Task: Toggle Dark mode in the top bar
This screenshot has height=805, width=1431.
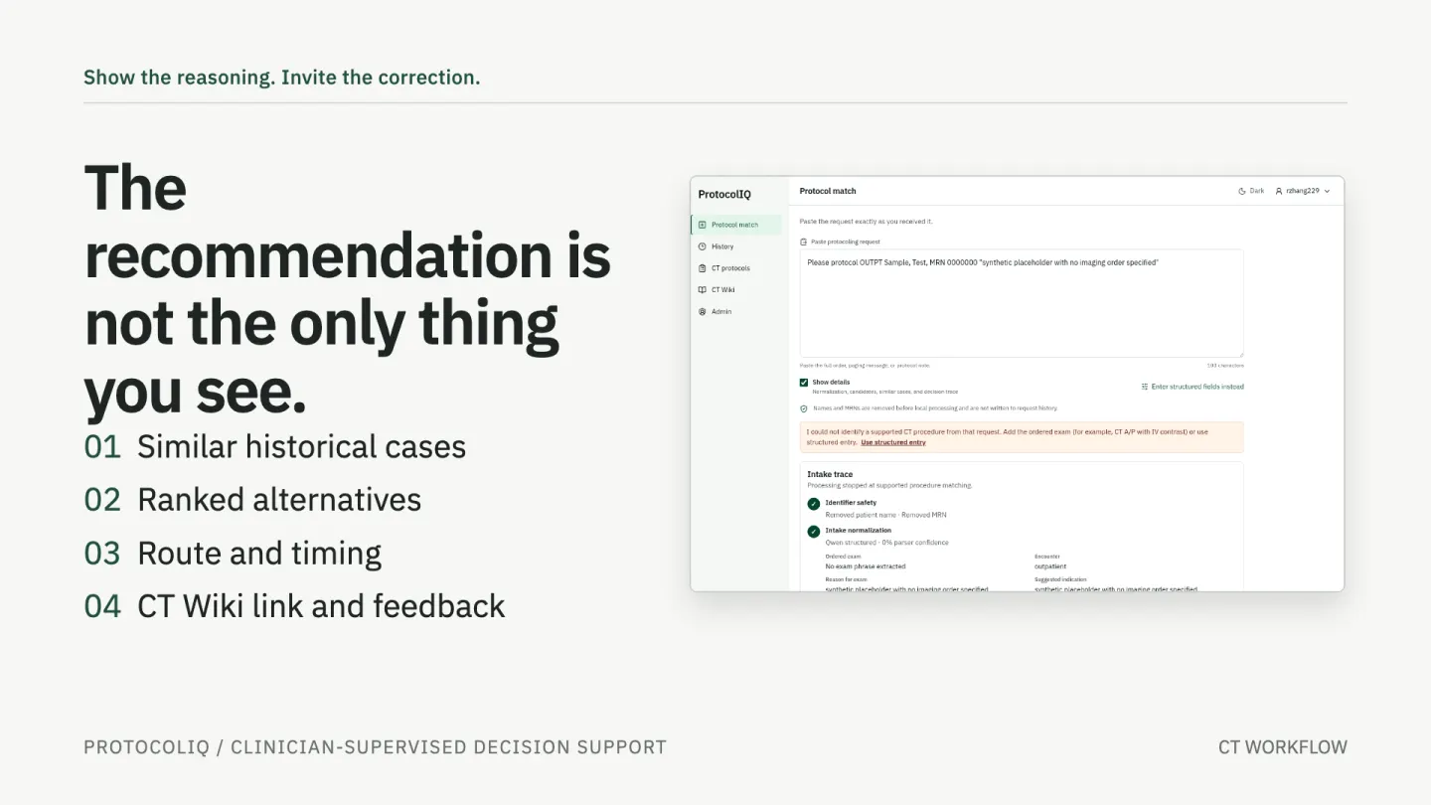Action: pyautogui.click(x=1251, y=191)
